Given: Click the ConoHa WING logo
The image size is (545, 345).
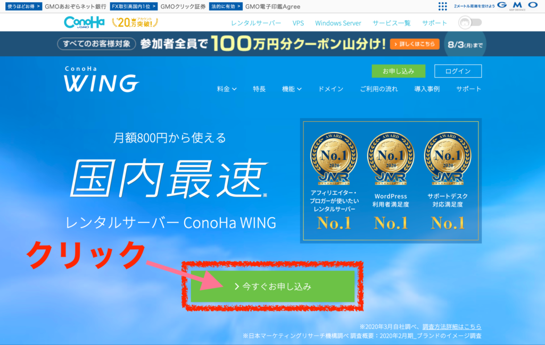Looking at the screenshot, I should [x=102, y=80].
